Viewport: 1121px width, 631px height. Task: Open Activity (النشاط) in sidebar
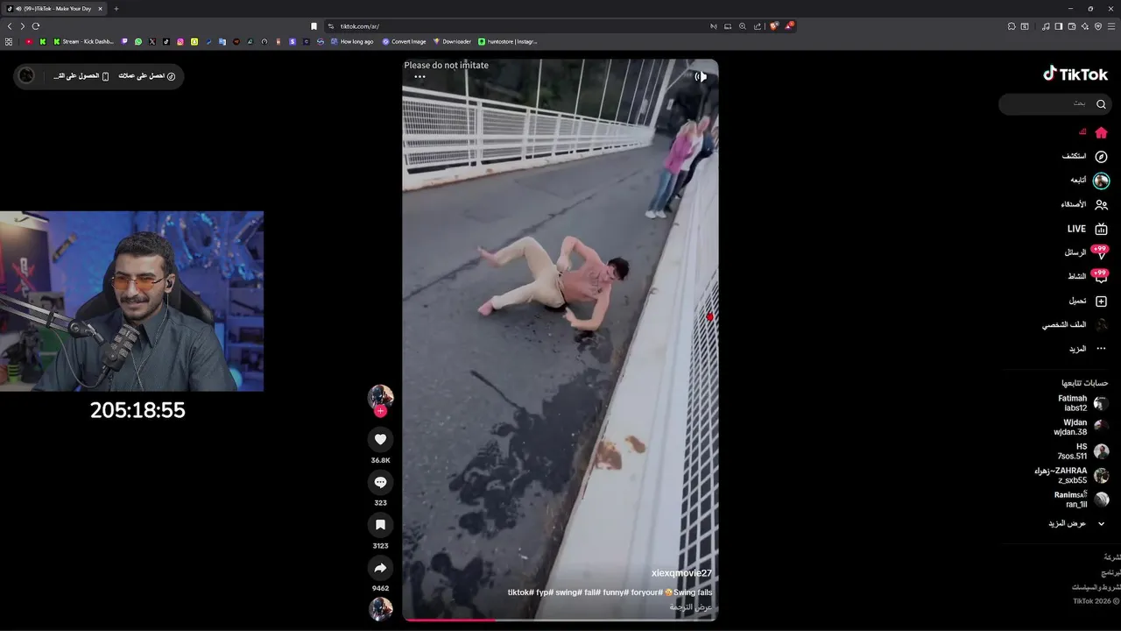[1087, 276]
